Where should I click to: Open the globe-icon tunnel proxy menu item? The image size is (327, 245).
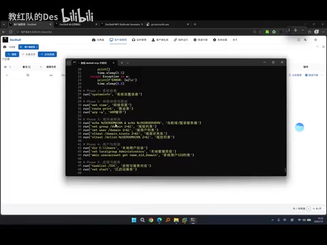click(x=200, y=39)
